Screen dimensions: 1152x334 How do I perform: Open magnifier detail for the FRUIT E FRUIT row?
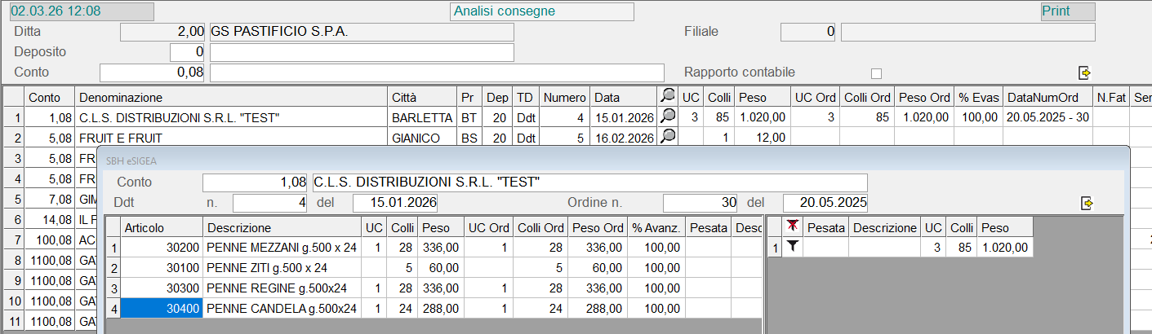tap(668, 137)
